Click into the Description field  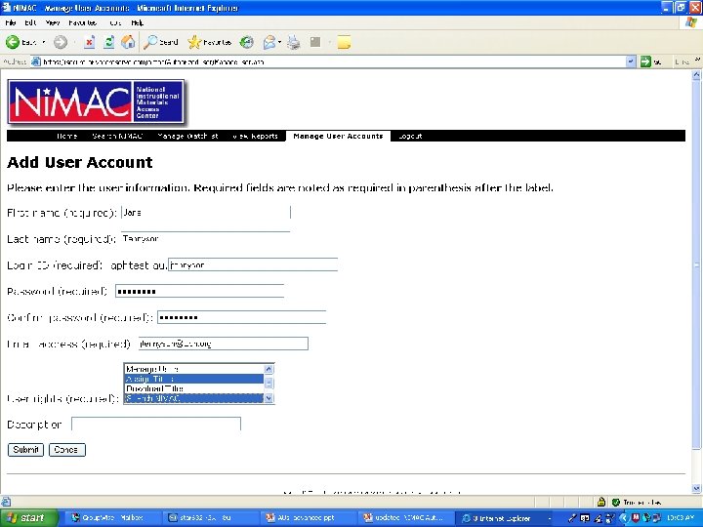pyautogui.click(x=156, y=424)
